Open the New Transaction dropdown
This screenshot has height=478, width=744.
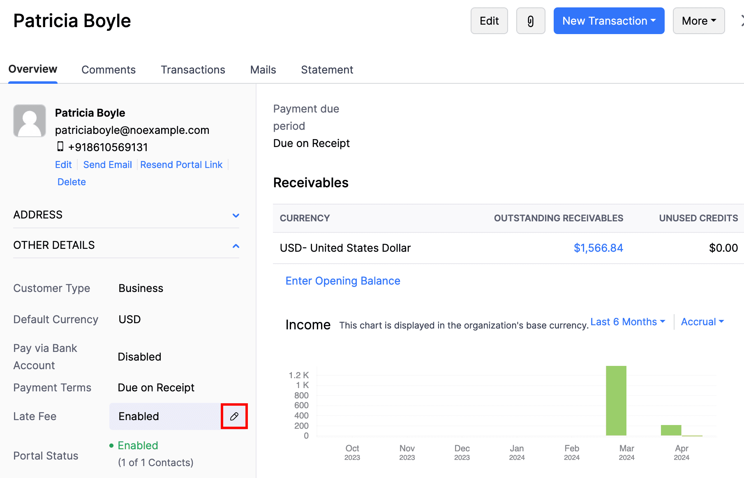(x=609, y=21)
